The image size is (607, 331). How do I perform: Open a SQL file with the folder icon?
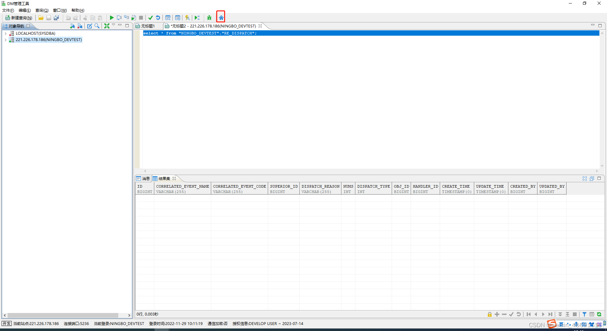click(x=41, y=18)
